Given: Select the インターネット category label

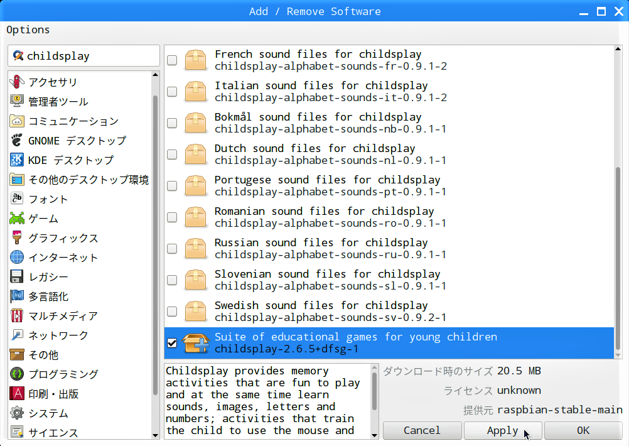Looking at the screenshot, I should (63, 258).
